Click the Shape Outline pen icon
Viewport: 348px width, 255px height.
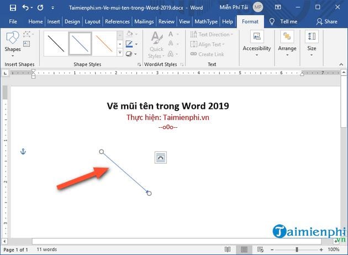[x=129, y=44]
